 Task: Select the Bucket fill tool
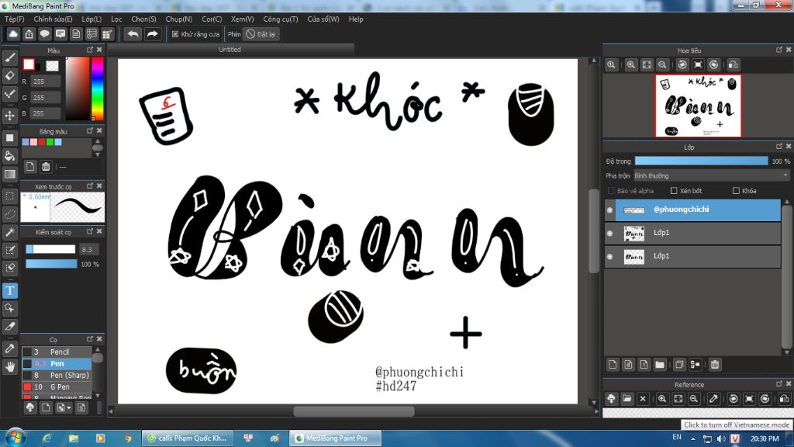[x=9, y=156]
